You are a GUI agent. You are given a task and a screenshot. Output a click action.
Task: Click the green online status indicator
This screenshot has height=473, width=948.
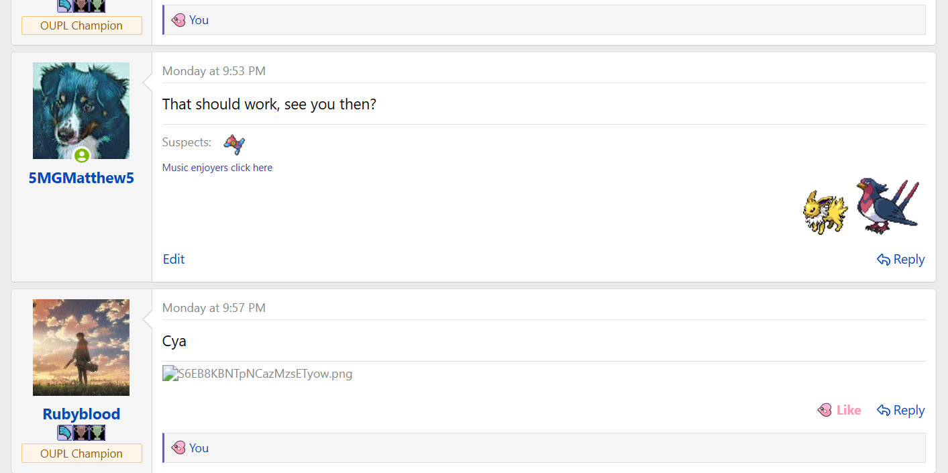pos(82,156)
